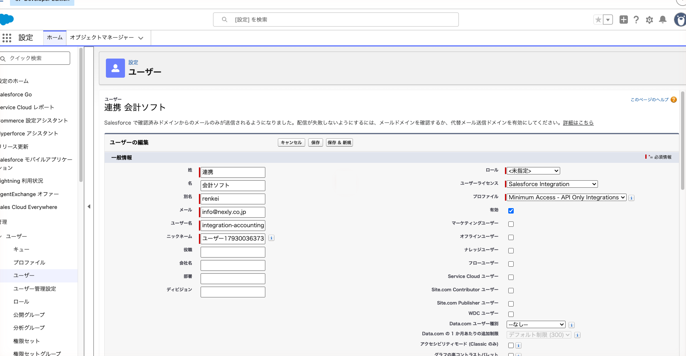The height and width of the screenshot is (356, 686).
Task: Open the ロール dropdown
Action: [533, 171]
